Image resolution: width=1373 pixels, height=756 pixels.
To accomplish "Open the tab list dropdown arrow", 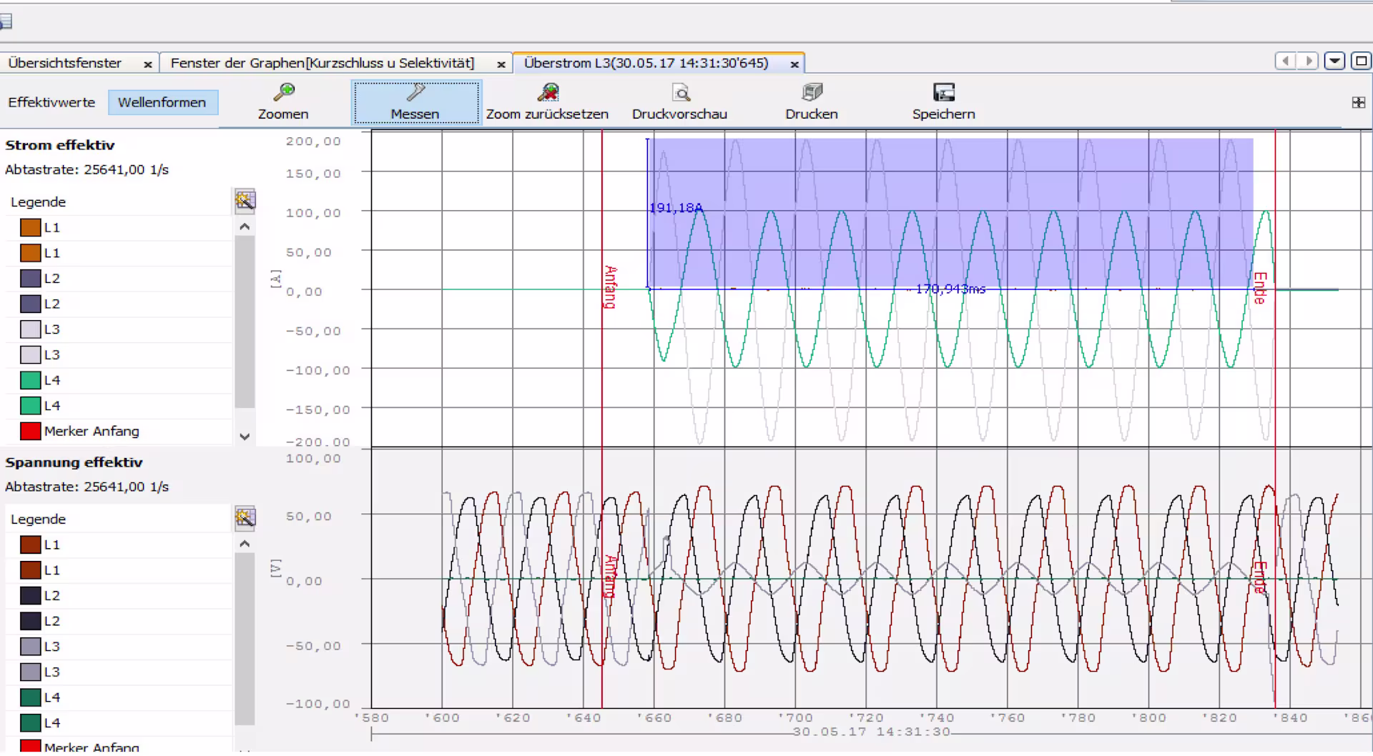I will 1334,61.
